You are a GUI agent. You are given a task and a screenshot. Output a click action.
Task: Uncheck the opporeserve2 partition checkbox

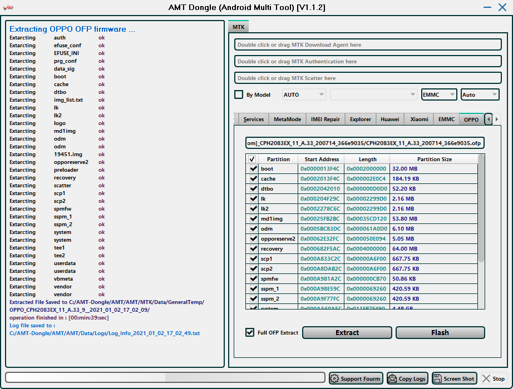[253, 238]
